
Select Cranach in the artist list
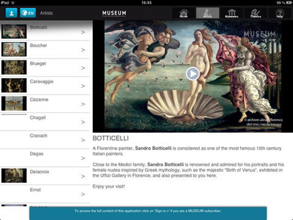click(45, 139)
